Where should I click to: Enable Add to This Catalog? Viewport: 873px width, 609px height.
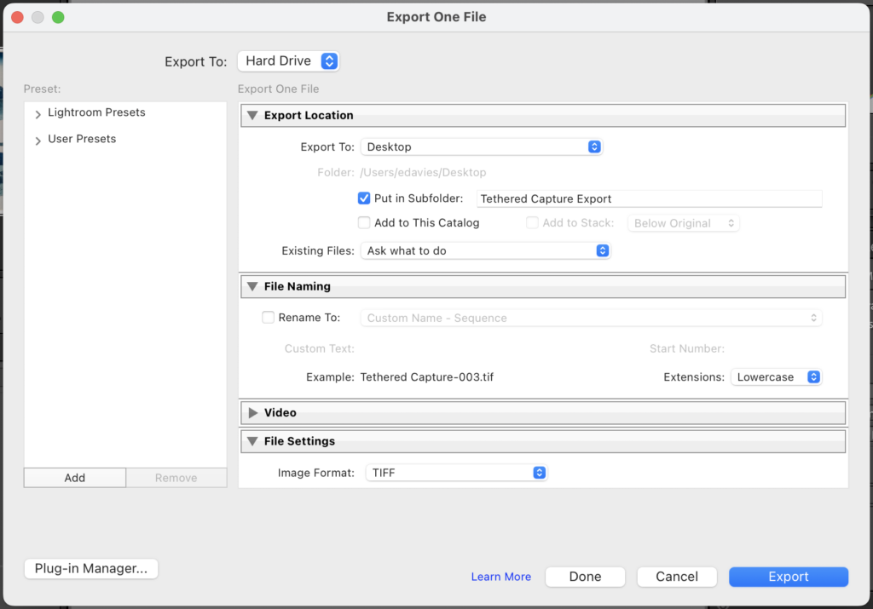[x=363, y=222]
